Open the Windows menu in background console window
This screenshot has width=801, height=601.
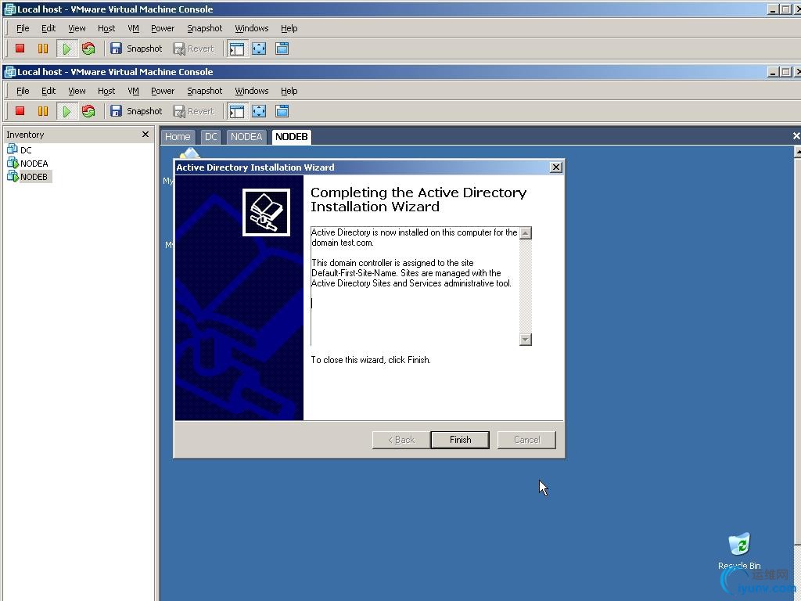(251, 29)
